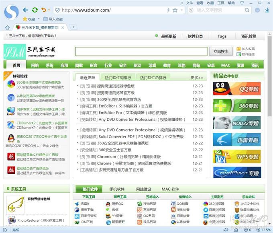Screen dimensions: 273x233
Task: Open the 收藏 favorites star button
Action: (29, 19)
